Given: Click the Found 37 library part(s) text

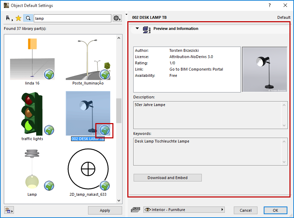Looking at the screenshot, I should click(x=25, y=29).
